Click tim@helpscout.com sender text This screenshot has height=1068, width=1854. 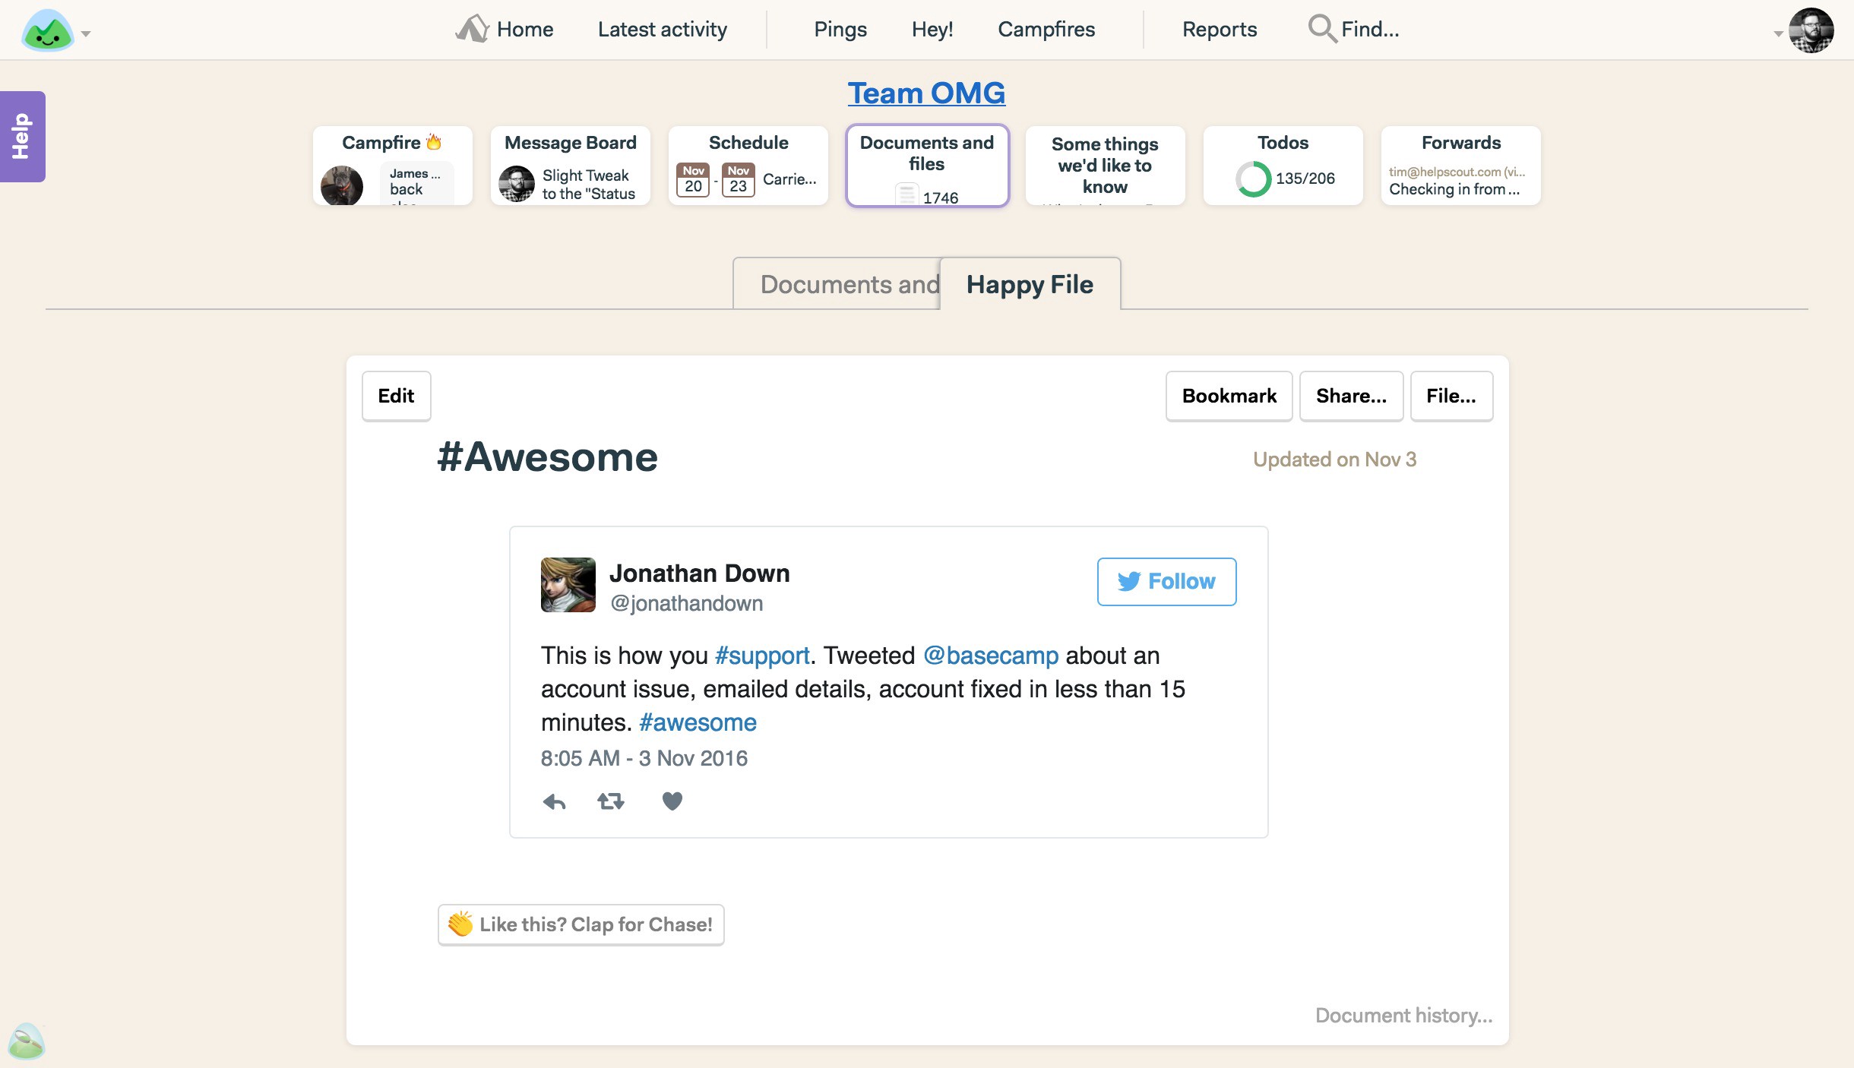click(1457, 172)
